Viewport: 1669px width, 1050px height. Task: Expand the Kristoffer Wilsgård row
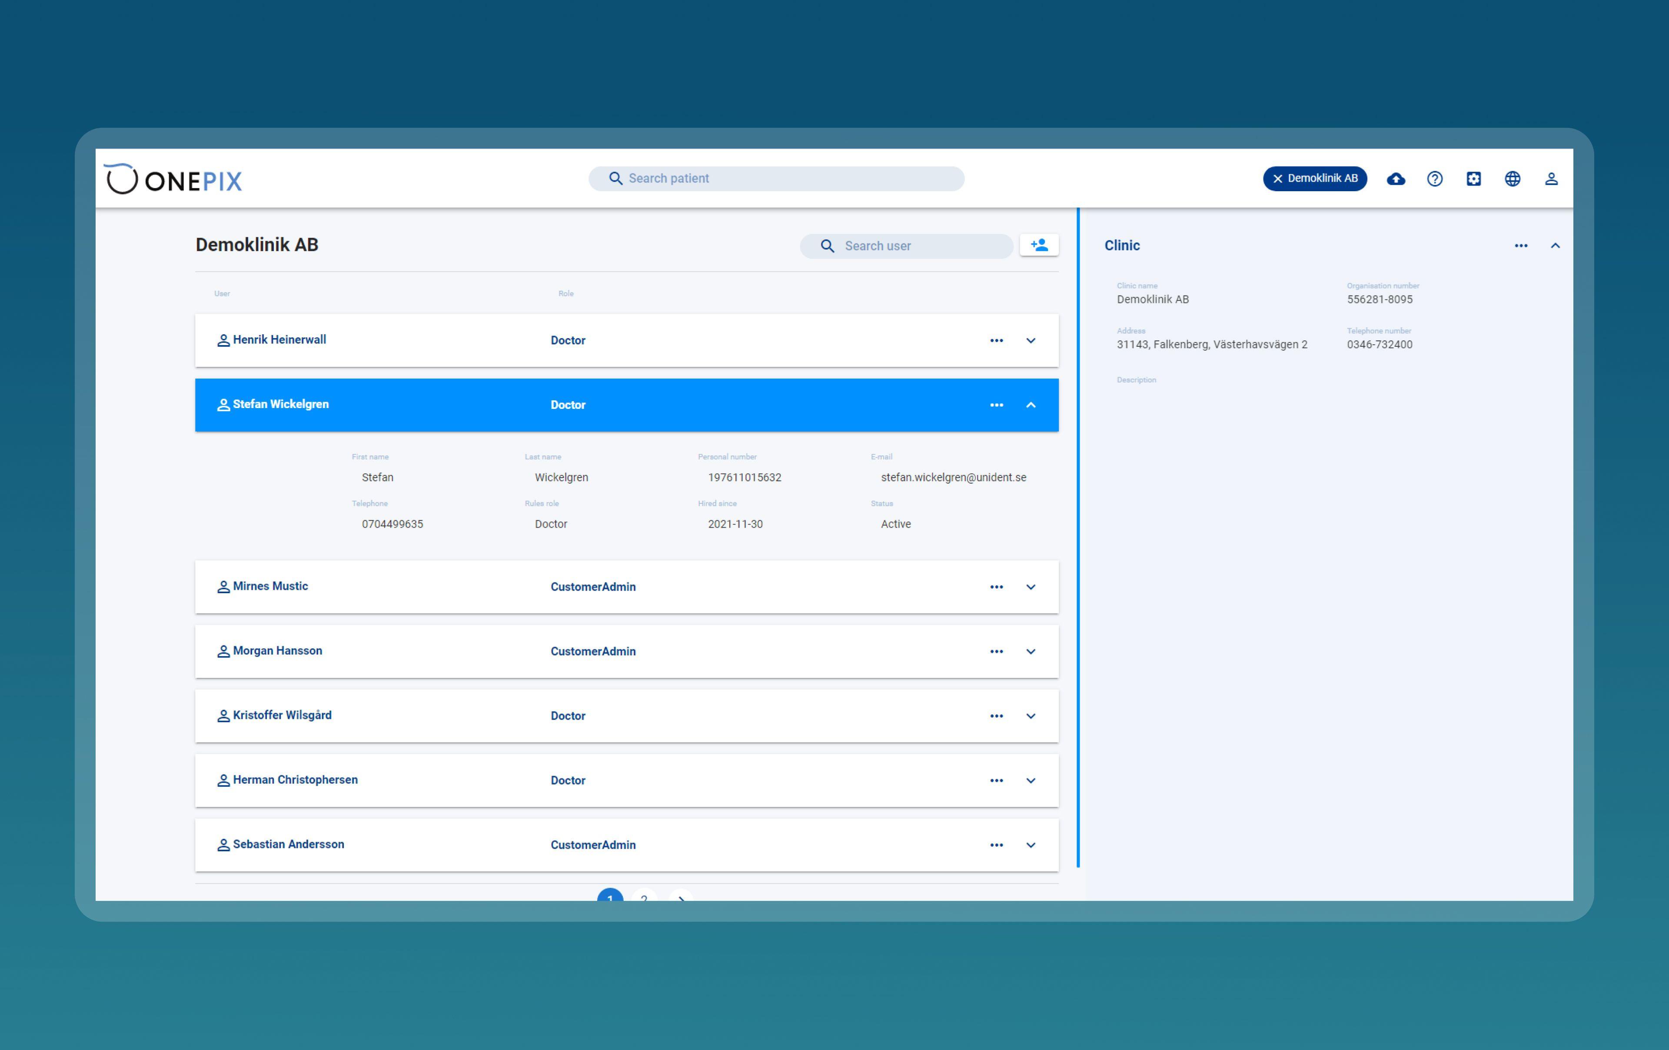coord(1031,716)
